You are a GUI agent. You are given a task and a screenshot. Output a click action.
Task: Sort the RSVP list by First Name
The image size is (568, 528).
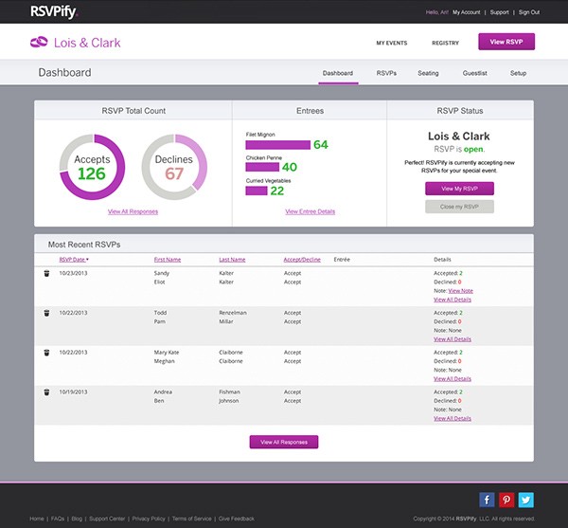(168, 259)
